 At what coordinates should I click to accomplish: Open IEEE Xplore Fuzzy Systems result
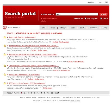tap(27, 83)
